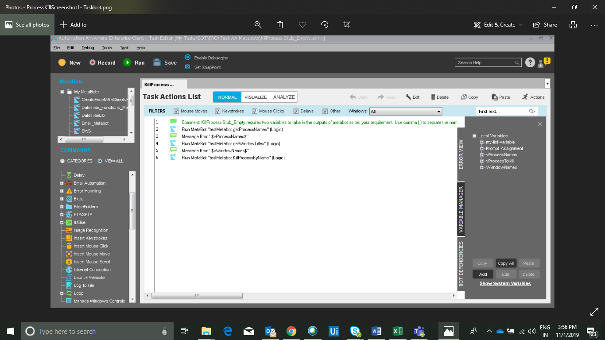Click the Record icon in toolbar
605x340 pixels.
pos(93,63)
